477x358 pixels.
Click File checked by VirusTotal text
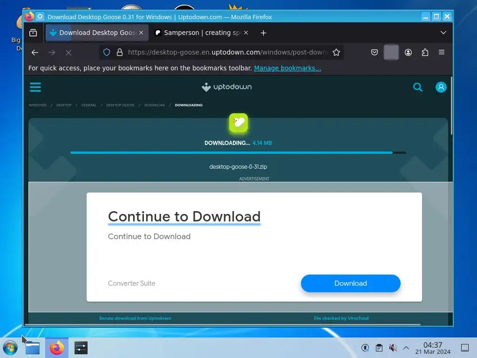click(341, 318)
